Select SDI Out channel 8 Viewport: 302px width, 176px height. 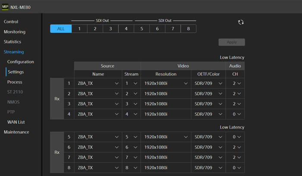click(188, 29)
